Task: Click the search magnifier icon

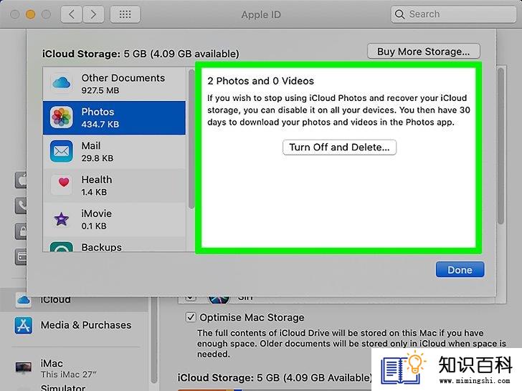Action: (399, 14)
